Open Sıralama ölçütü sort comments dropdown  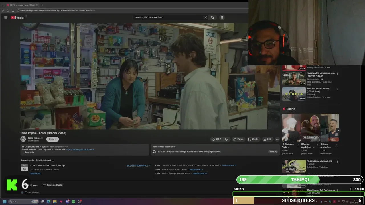pyautogui.click(x=53, y=185)
